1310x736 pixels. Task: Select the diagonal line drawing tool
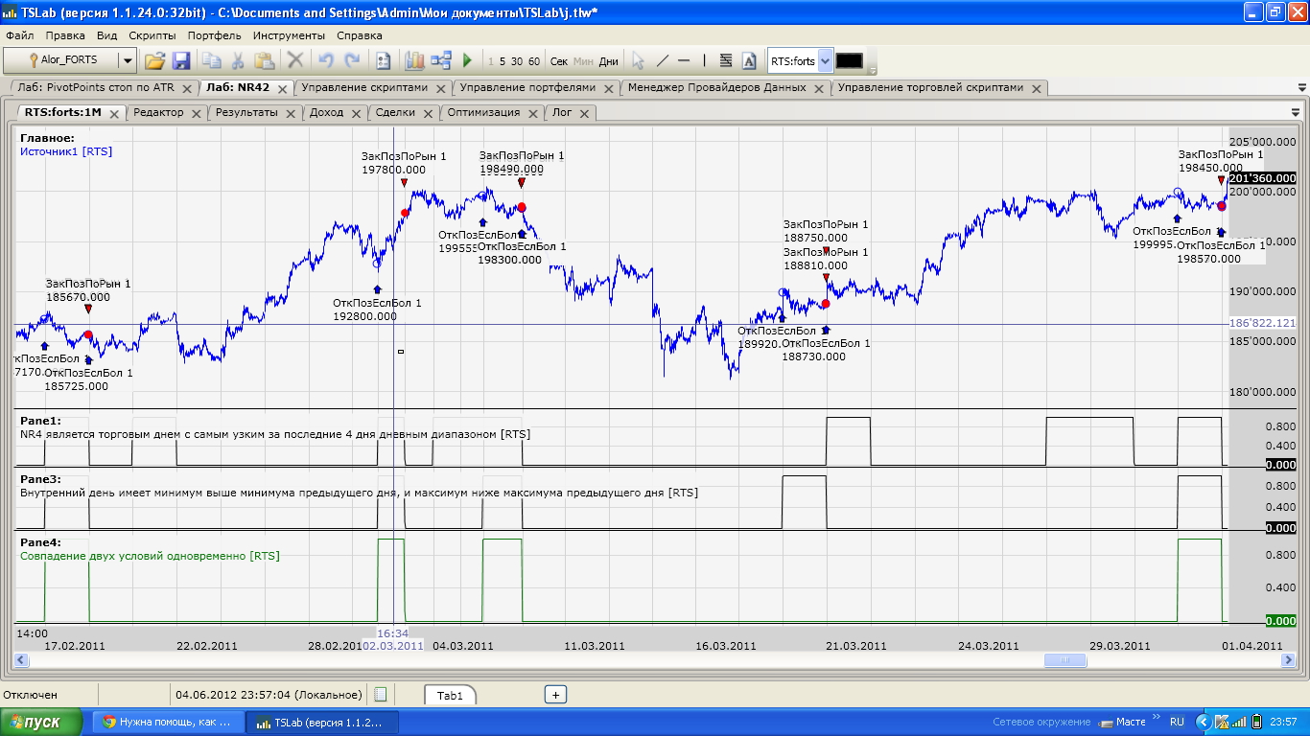click(x=662, y=60)
